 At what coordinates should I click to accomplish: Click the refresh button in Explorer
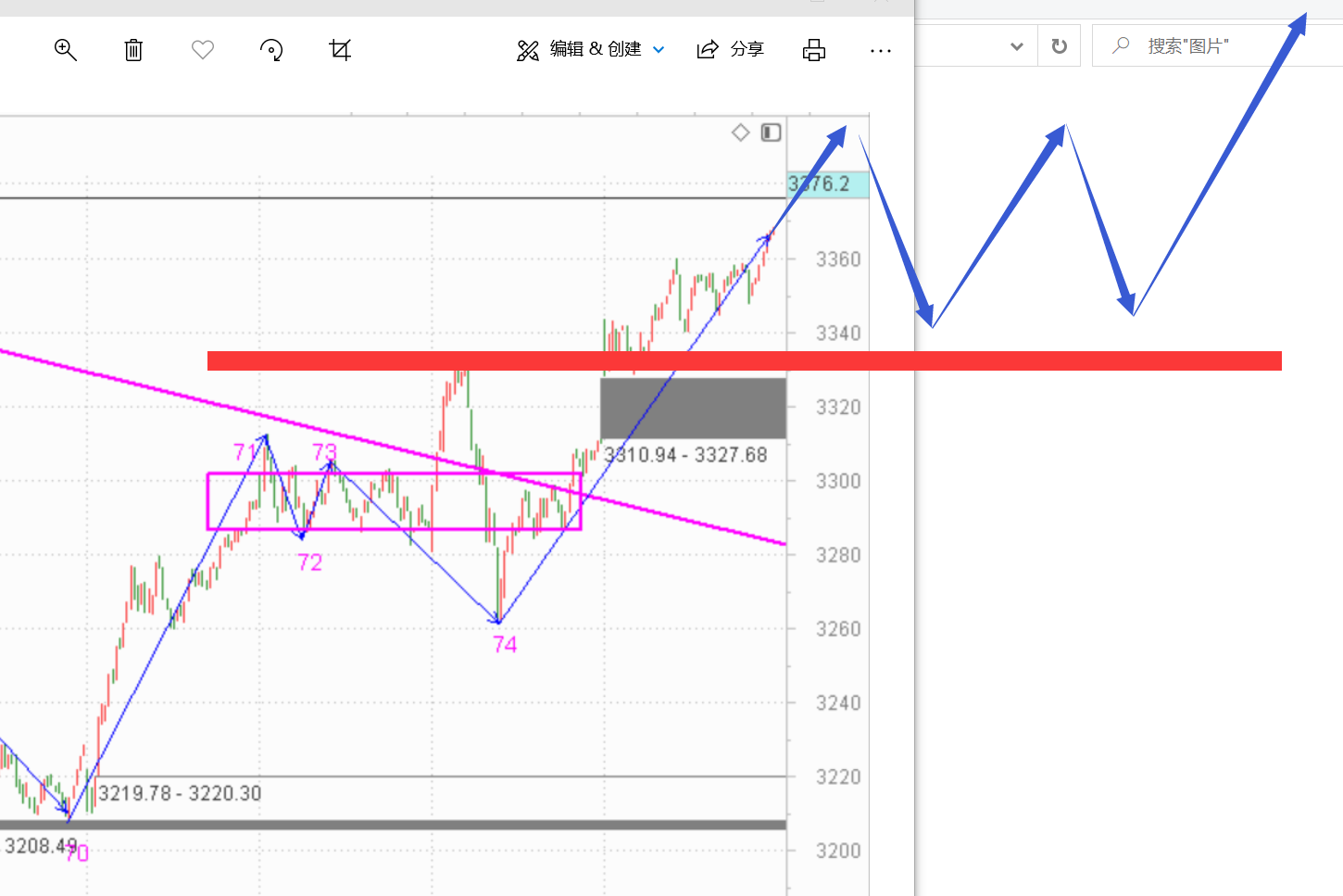point(1060,46)
